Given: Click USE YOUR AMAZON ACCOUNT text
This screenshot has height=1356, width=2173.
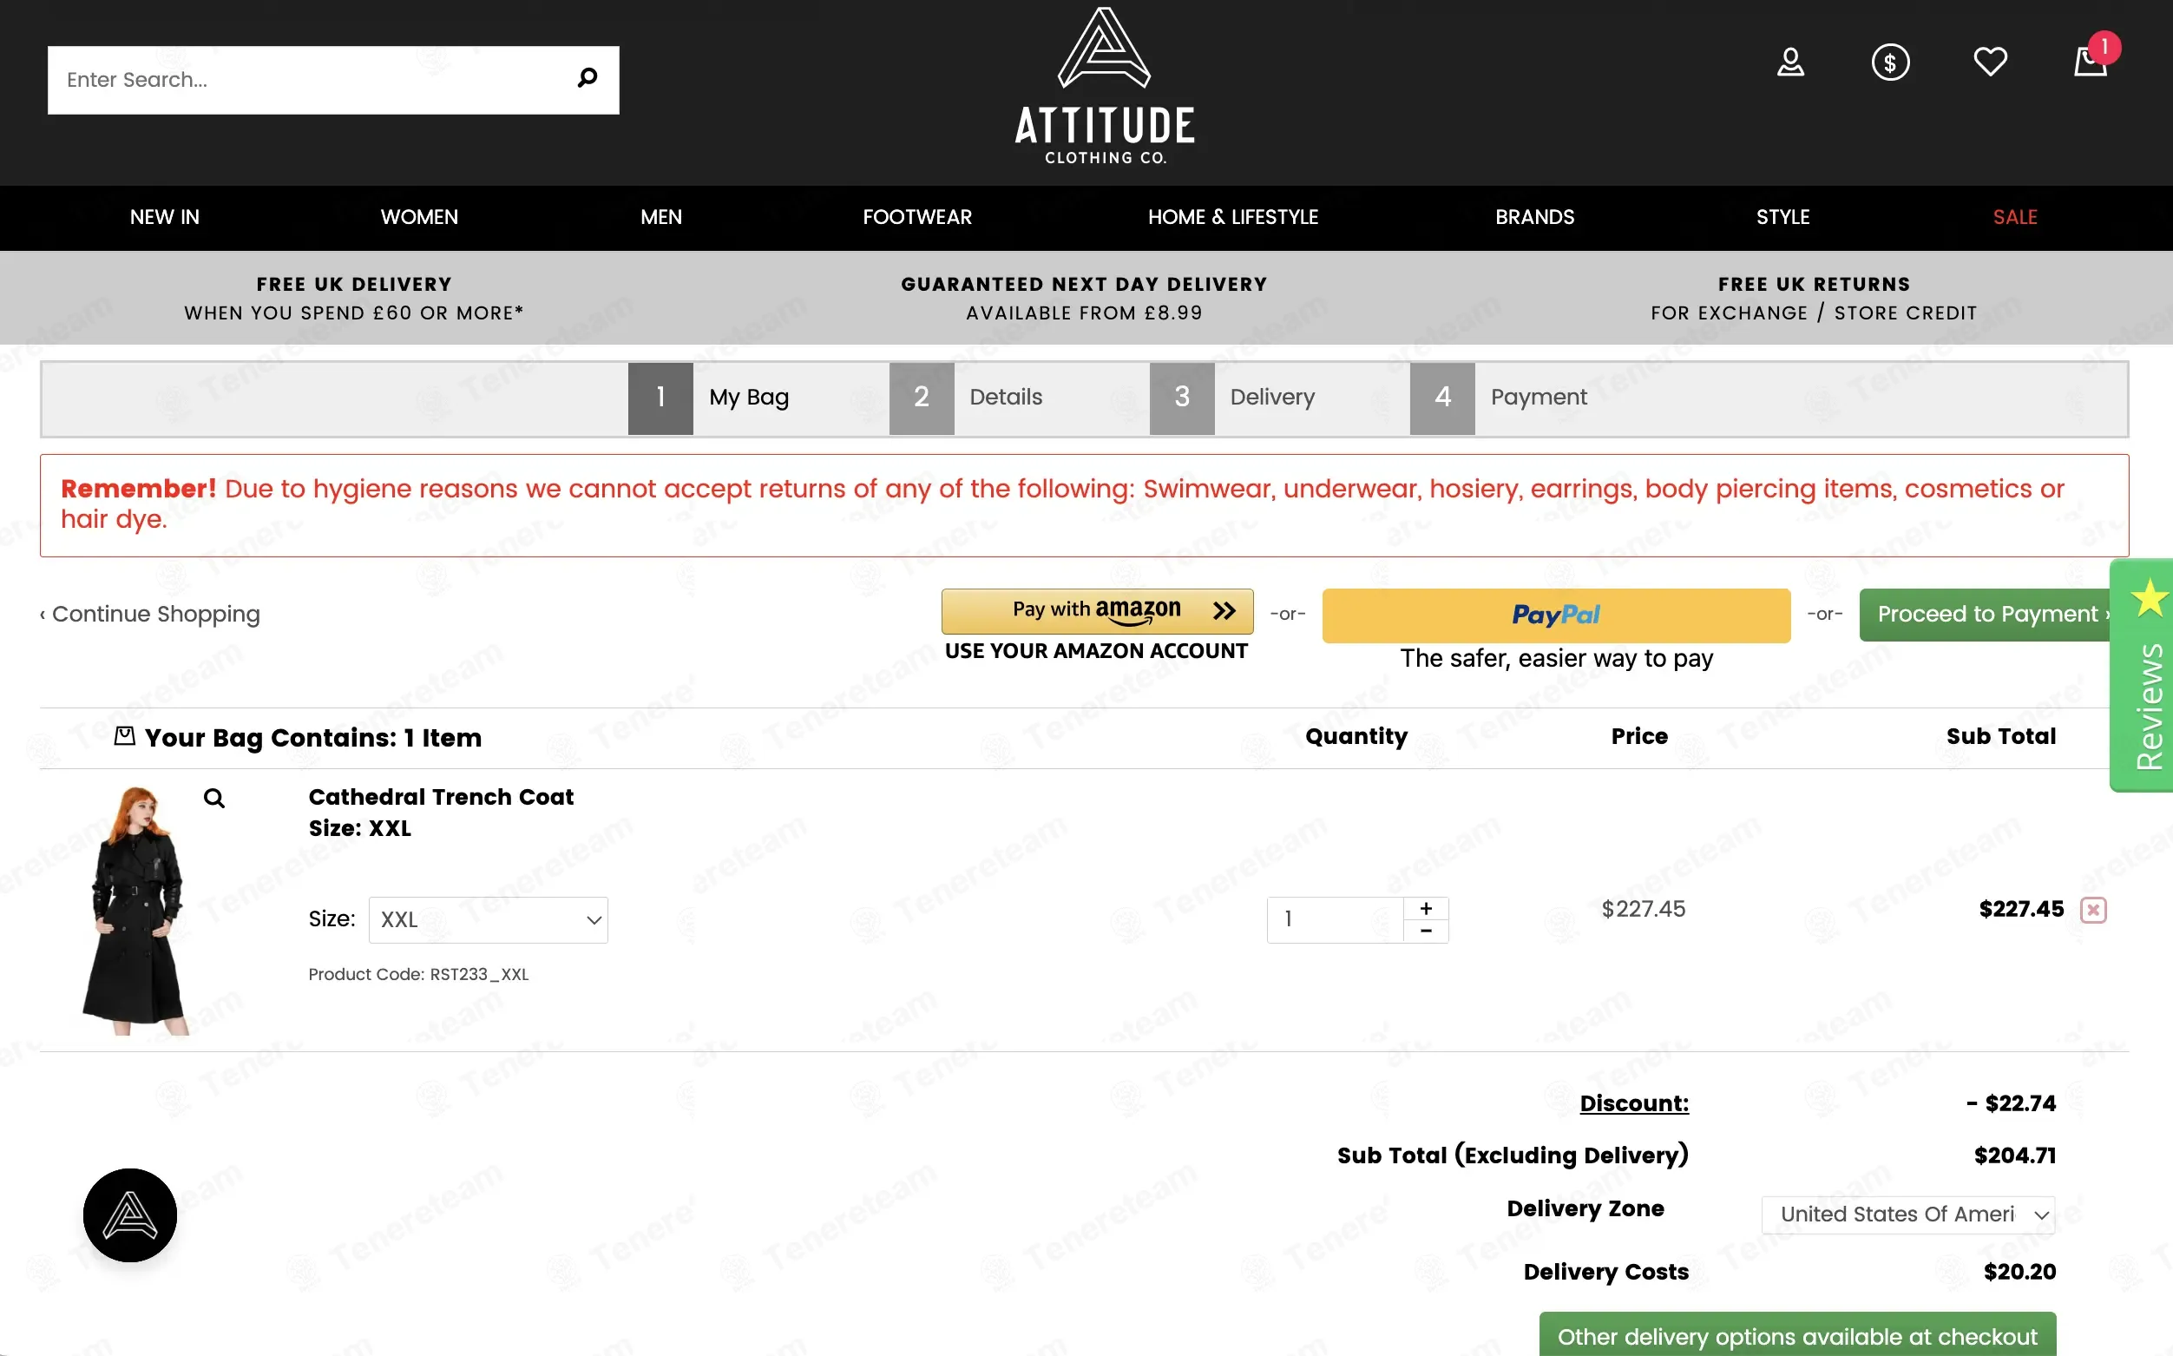Looking at the screenshot, I should point(1096,651).
